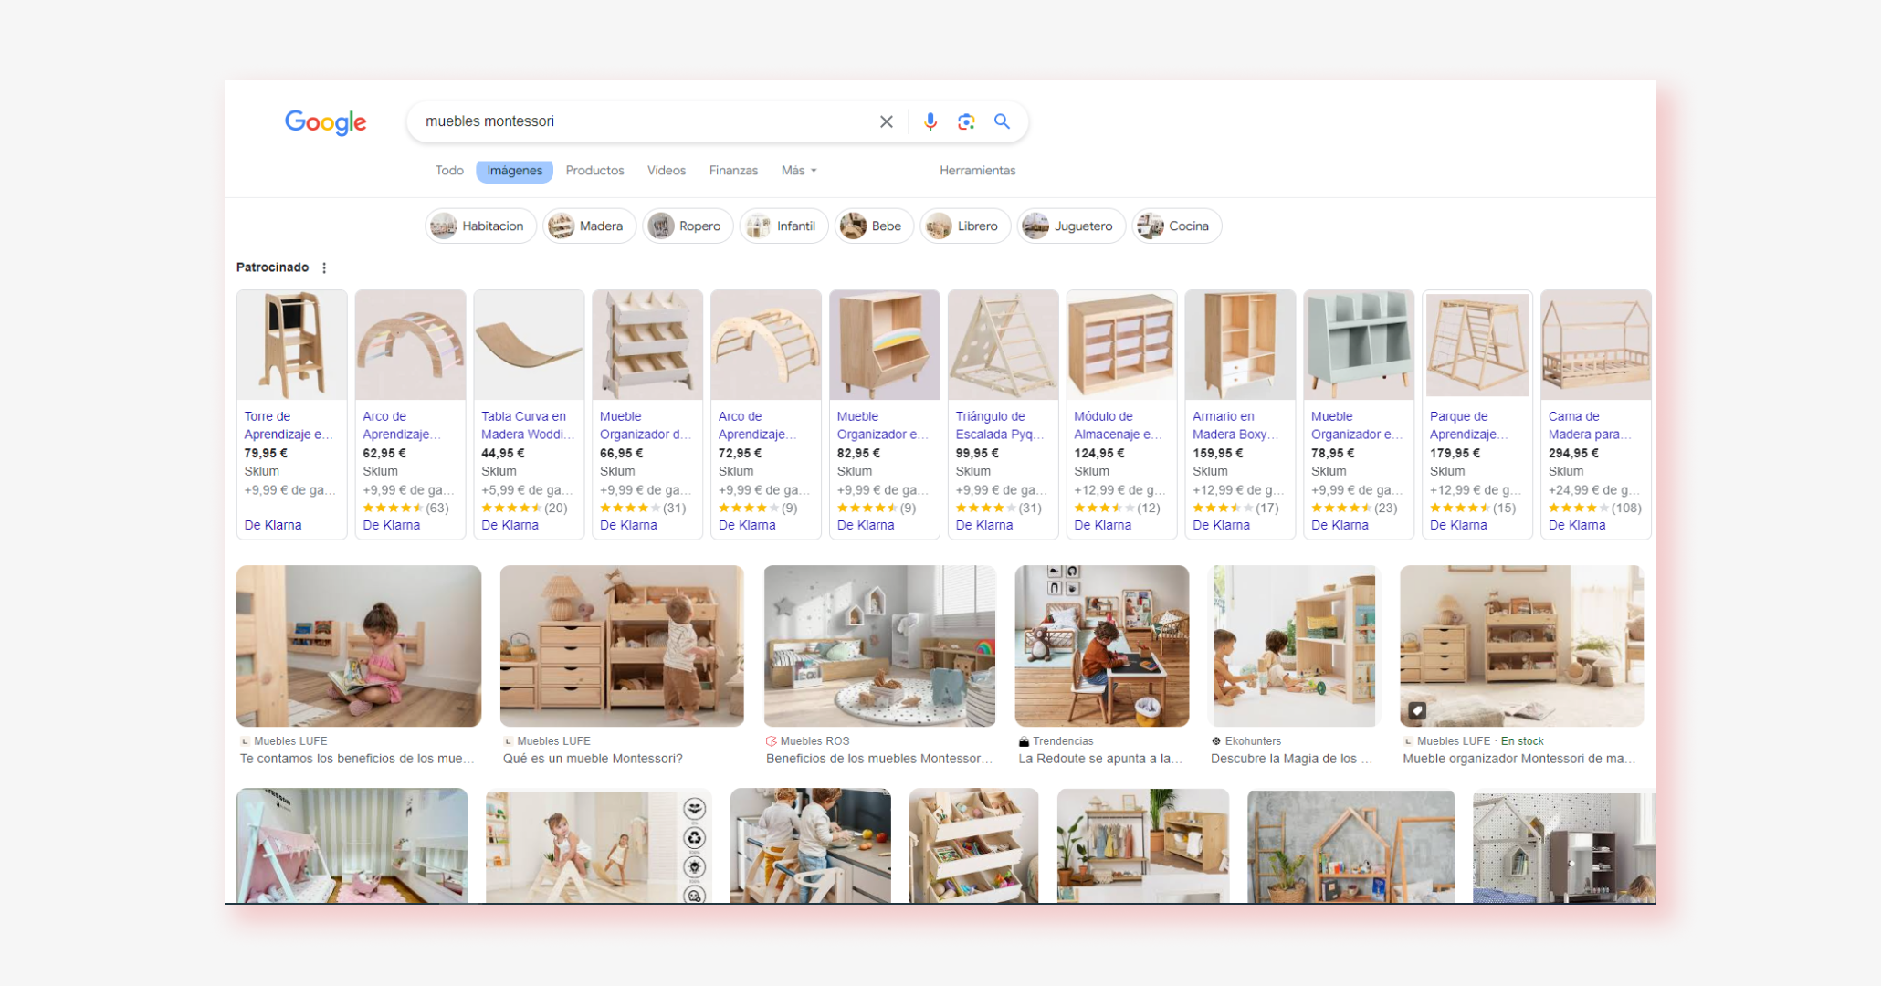
Task: Open the sponsored Arco de Aprendizaje thumbnail
Action: click(x=410, y=344)
